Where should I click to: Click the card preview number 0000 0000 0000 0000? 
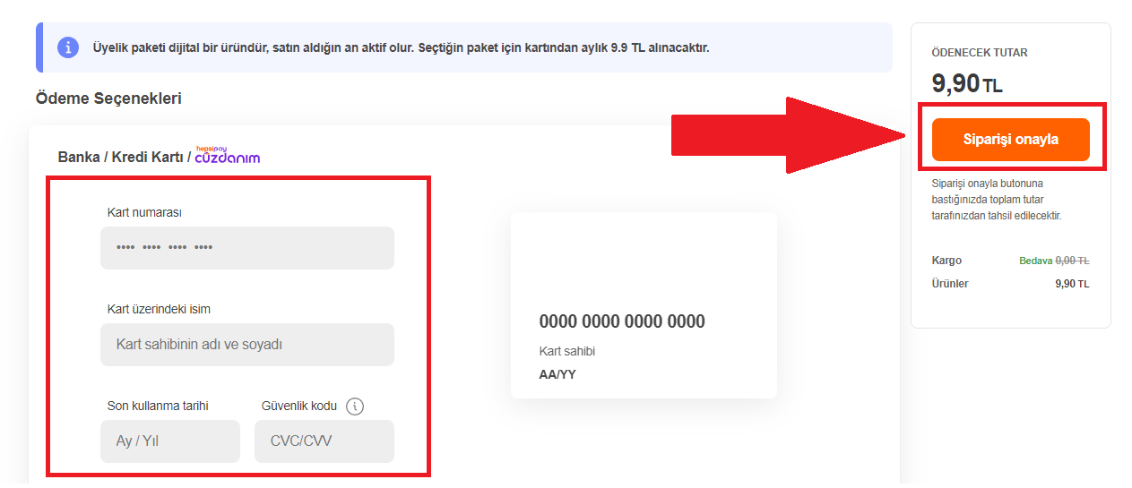(622, 321)
